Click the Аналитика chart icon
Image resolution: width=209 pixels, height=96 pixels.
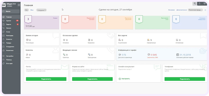point(3,50)
